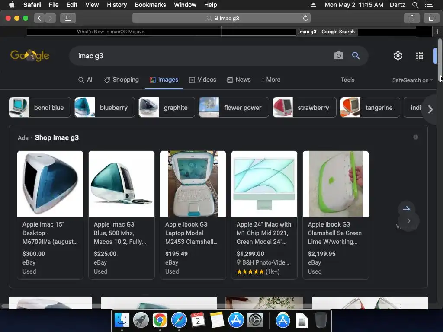The image size is (443, 332).
Task: Click the lime green iBook product image
Action: [x=336, y=183]
